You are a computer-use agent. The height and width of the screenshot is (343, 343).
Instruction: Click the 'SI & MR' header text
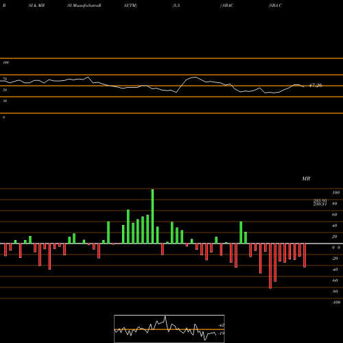click(36, 5)
